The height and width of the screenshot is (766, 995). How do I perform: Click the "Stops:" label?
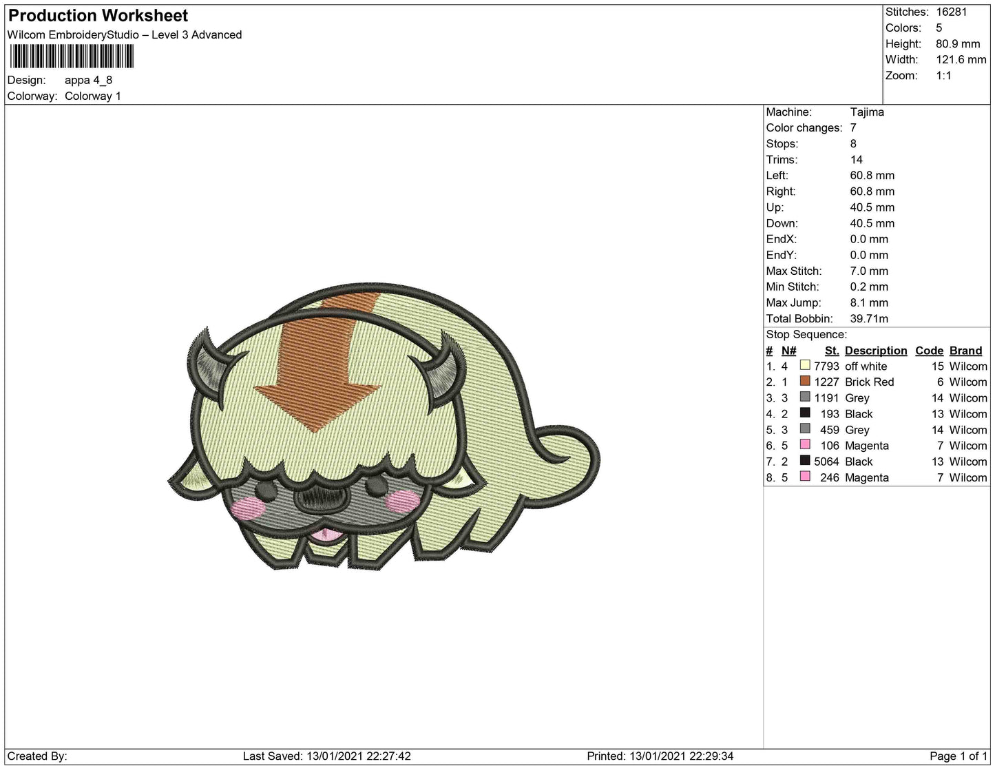[782, 143]
